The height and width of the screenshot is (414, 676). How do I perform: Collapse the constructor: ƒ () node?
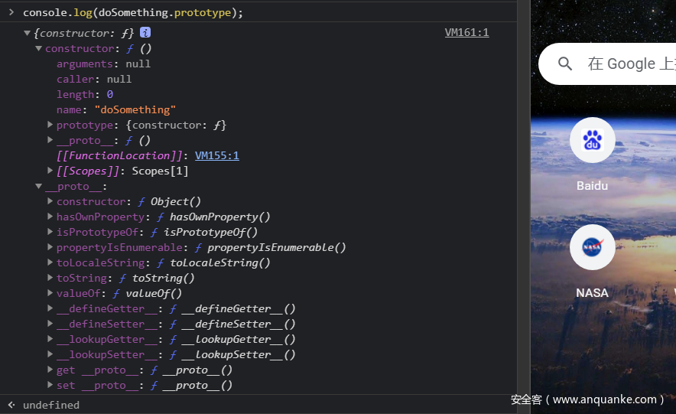(x=39, y=48)
